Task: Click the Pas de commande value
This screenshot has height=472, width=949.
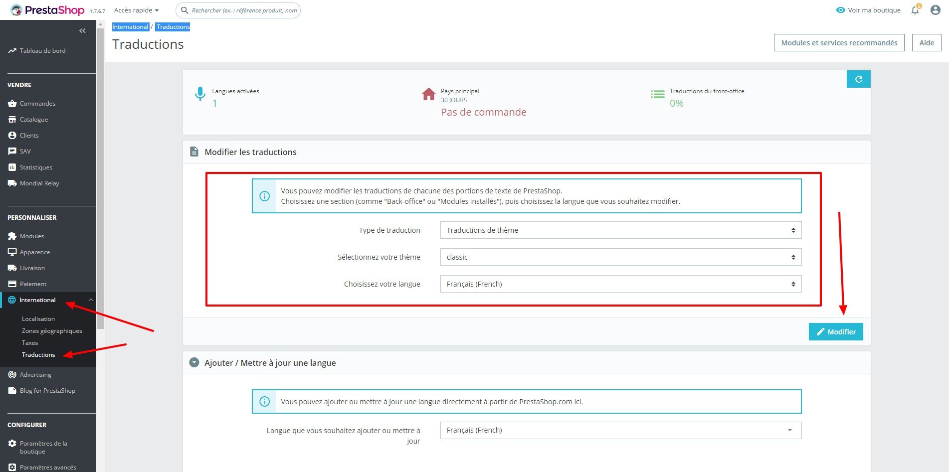Action: (x=484, y=112)
